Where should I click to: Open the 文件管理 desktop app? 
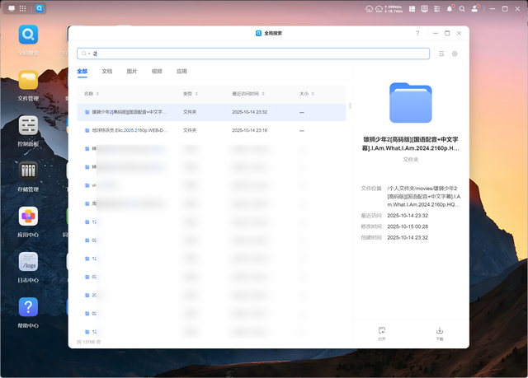[28, 81]
